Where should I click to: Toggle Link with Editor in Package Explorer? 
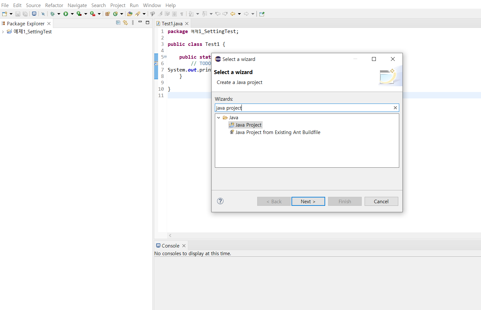(125, 22)
